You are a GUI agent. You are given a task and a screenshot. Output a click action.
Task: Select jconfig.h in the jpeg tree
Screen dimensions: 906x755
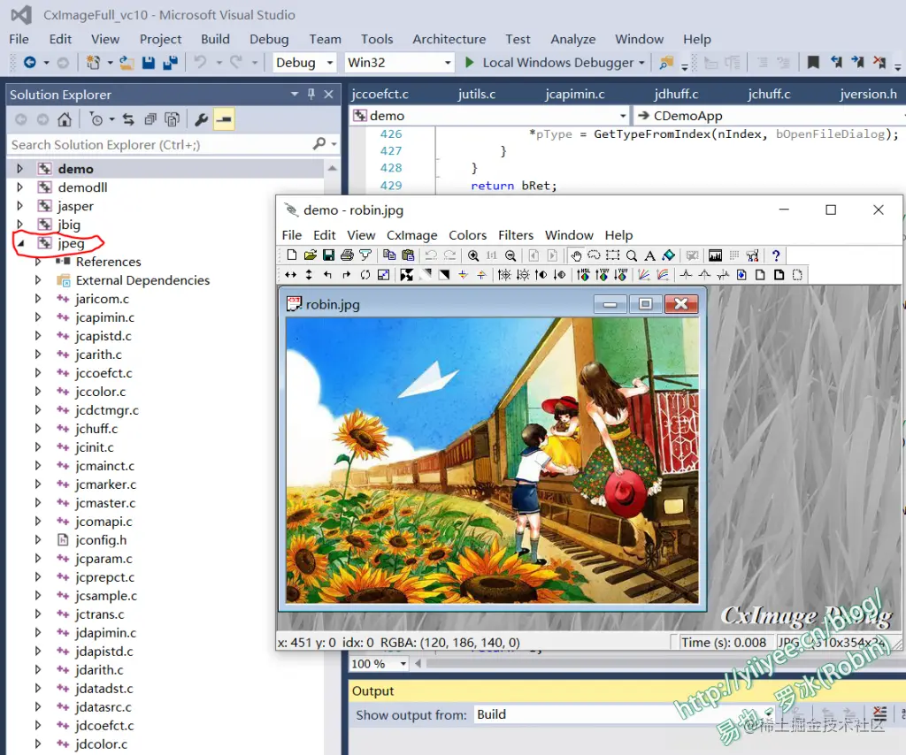(x=101, y=539)
